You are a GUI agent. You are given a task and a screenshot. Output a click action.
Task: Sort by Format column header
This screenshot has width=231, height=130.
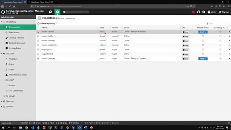(x=116, y=27)
